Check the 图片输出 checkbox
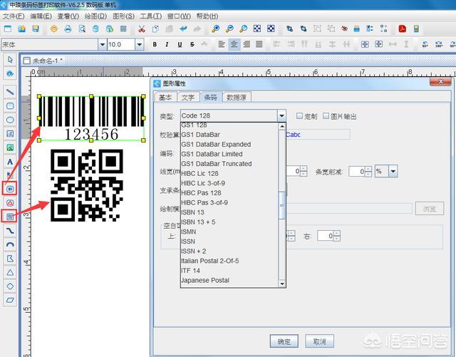Image resolution: width=456 pixels, height=357 pixels. (x=326, y=116)
